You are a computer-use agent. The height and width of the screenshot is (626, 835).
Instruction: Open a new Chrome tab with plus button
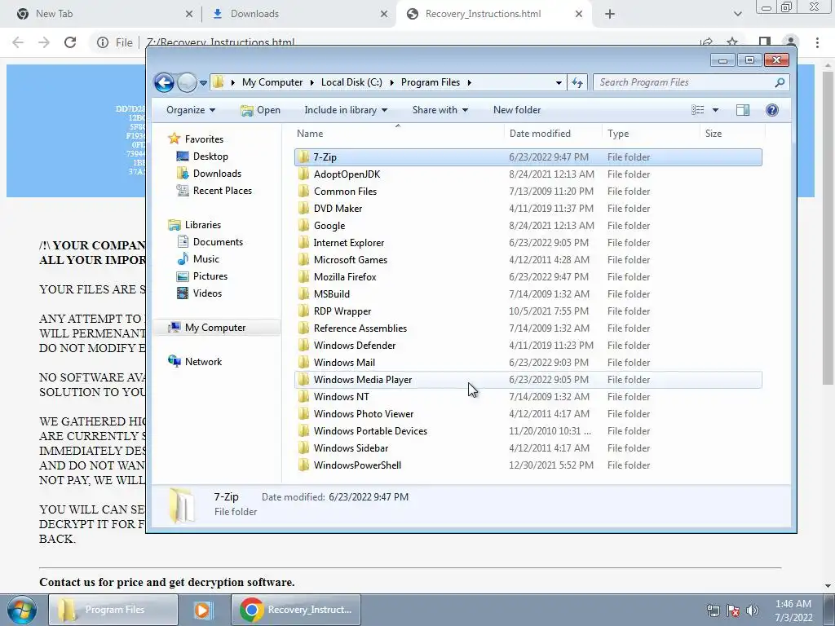(610, 14)
